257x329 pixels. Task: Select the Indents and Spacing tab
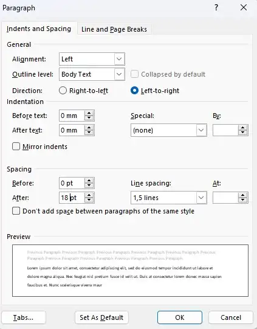pyautogui.click(x=39, y=29)
